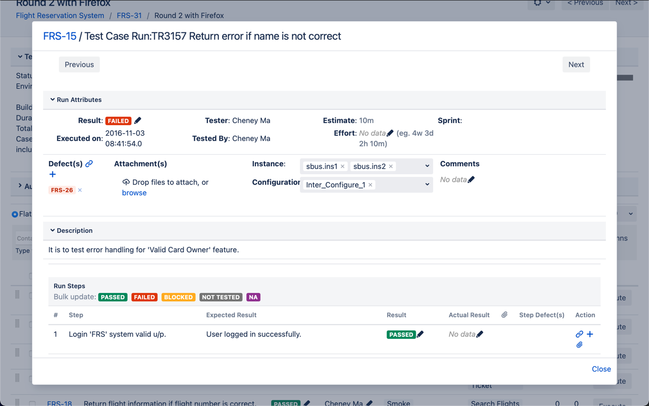Bulk update all steps to BLOCKED
This screenshot has height=406, width=649.
coord(178,297)
